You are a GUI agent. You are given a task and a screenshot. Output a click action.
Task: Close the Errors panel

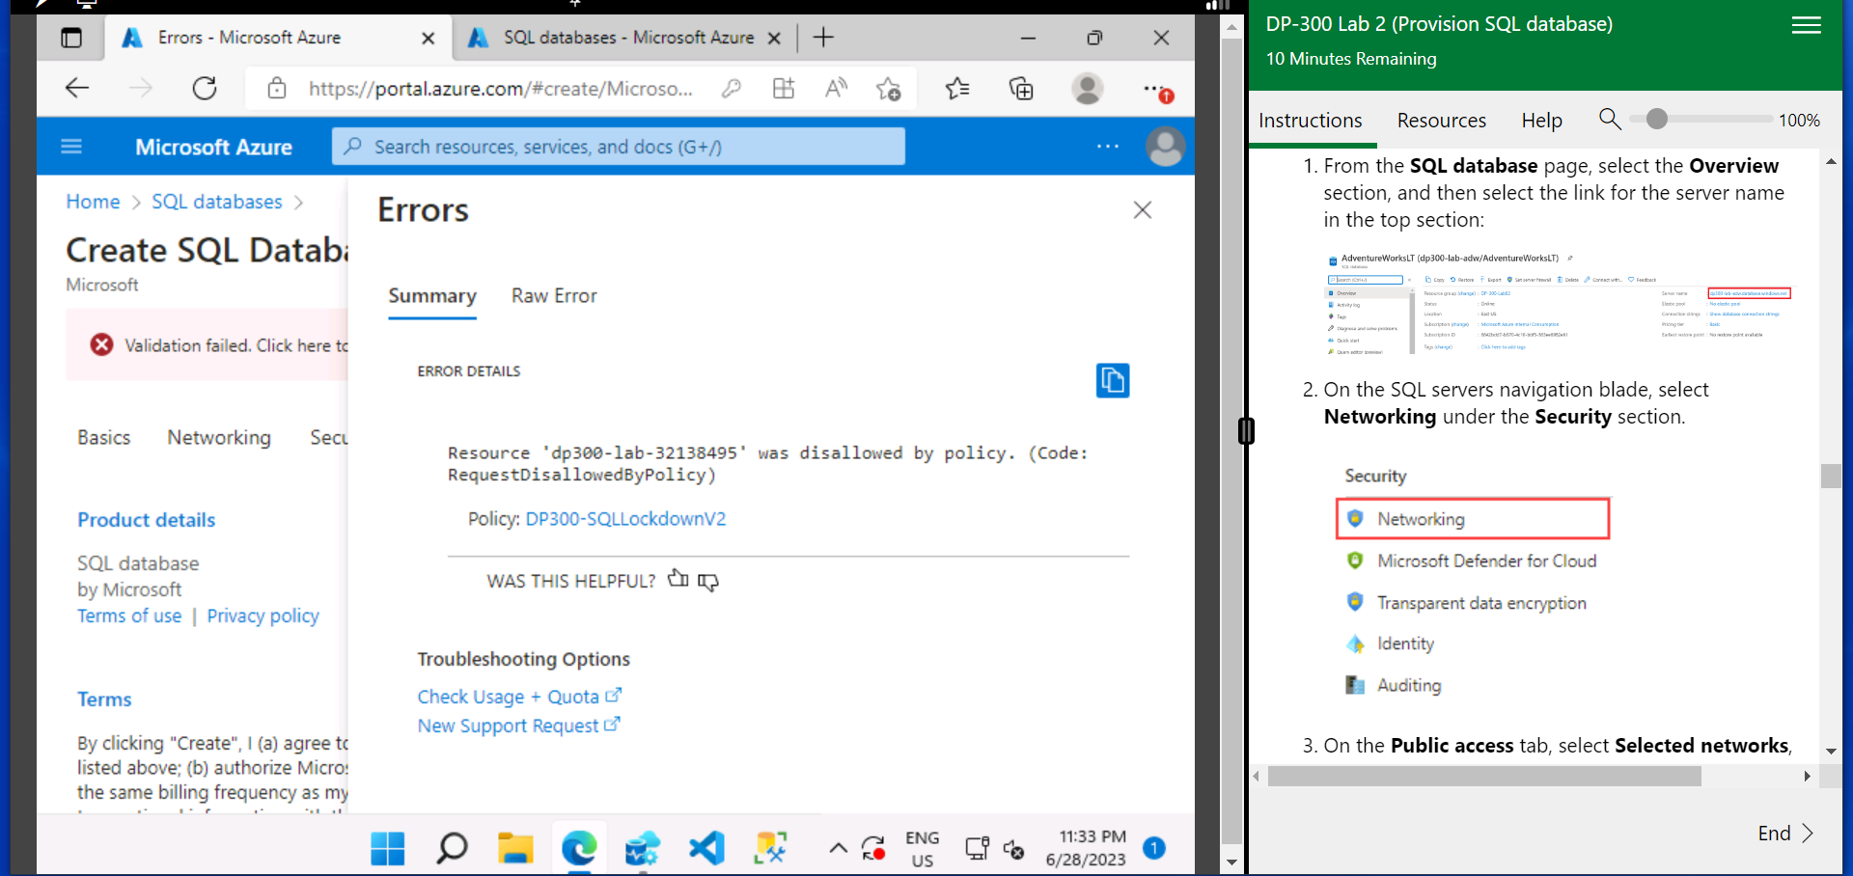[1143, 210]
